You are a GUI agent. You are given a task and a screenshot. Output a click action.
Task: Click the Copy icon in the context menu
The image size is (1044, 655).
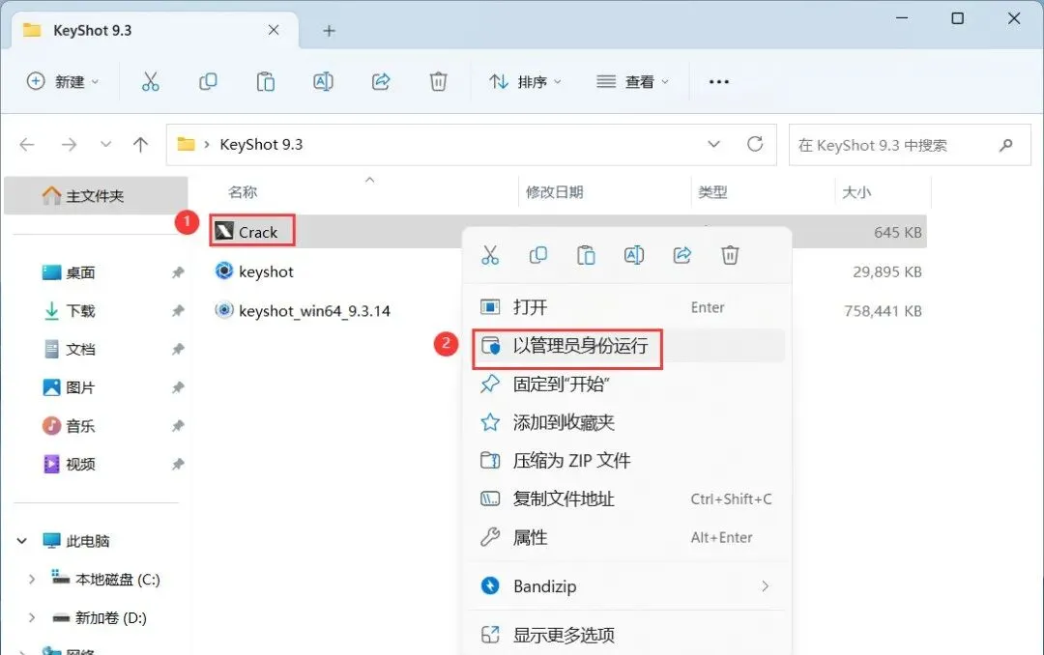538,255
